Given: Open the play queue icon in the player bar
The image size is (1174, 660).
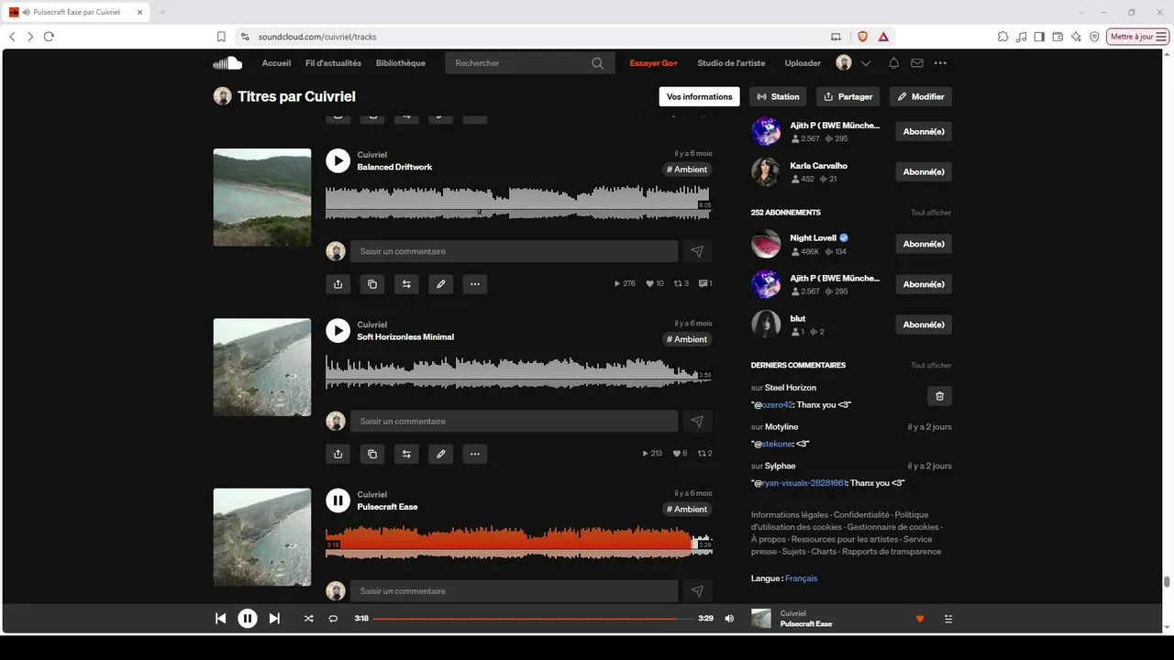Looking at the screenshot, I should tap(948, 619).
